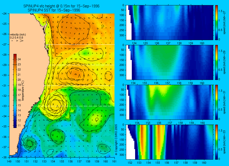Click the speed color bar for lat=-29
Viewport: 229px width, 166px height.
[217, 62]
